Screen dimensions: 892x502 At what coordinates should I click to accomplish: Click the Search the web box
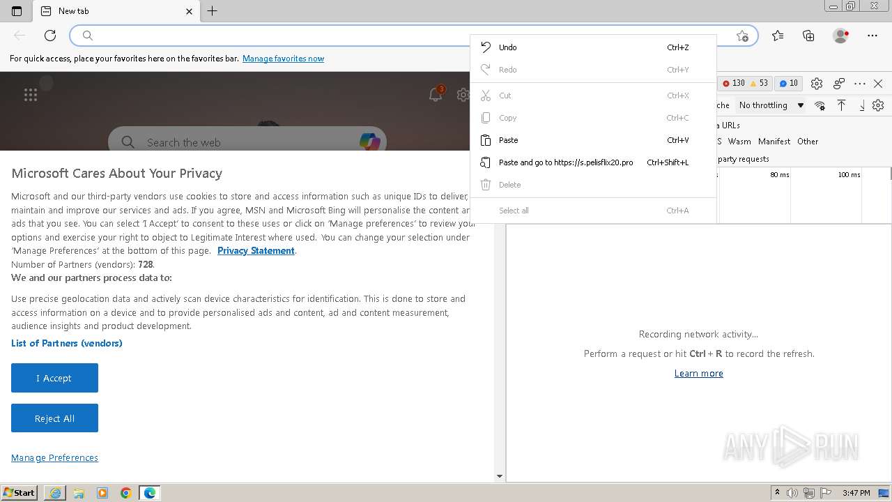click(247, 142)
